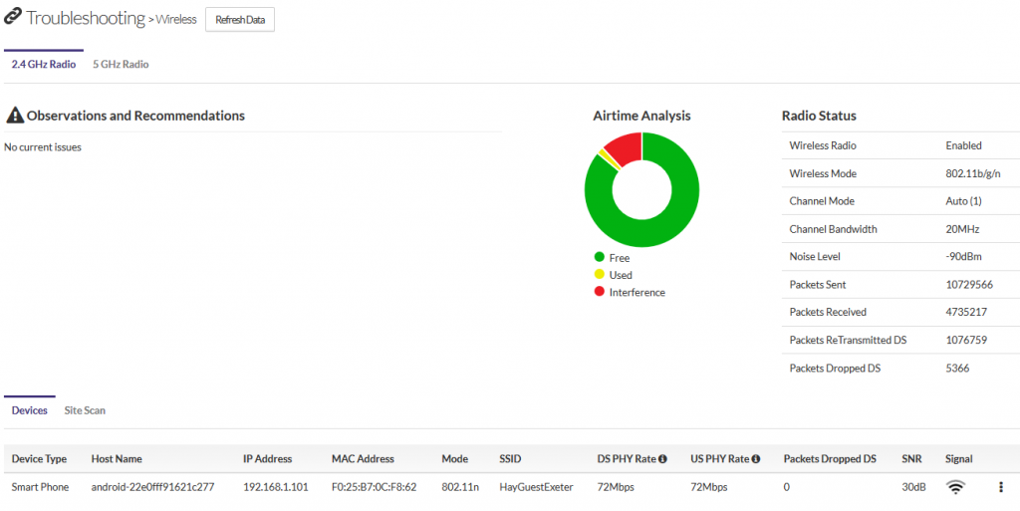1020x511 pixels.
Task: Click the green Free legend dot
Action: [x=599, y=258]
